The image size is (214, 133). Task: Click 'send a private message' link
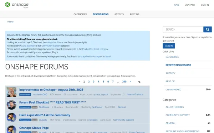click(89, 56)
